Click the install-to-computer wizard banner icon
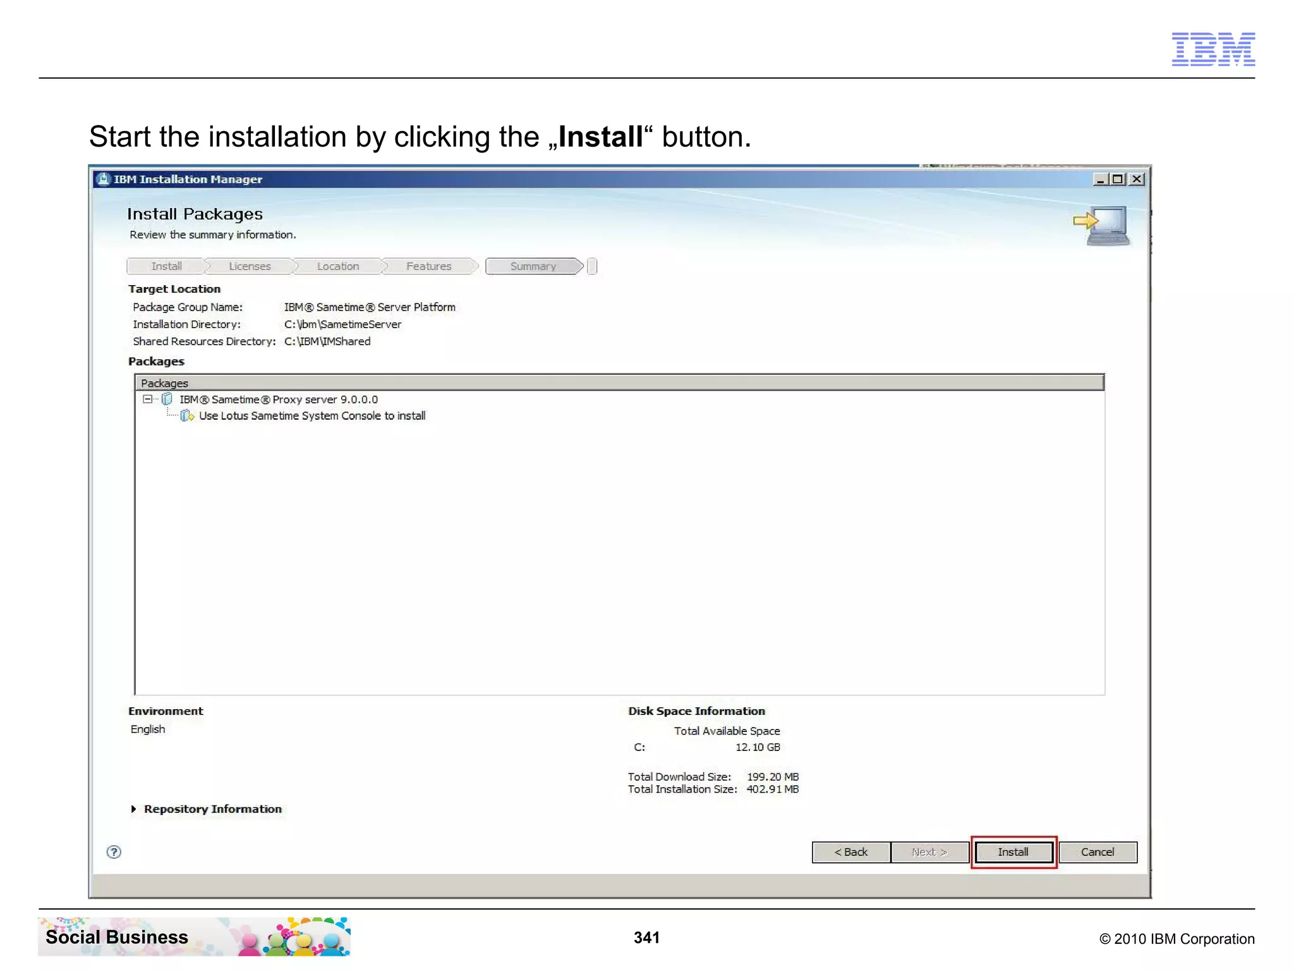This screenshot has height=971, width=1294. pyautogui.click(x=1103, y=225)
